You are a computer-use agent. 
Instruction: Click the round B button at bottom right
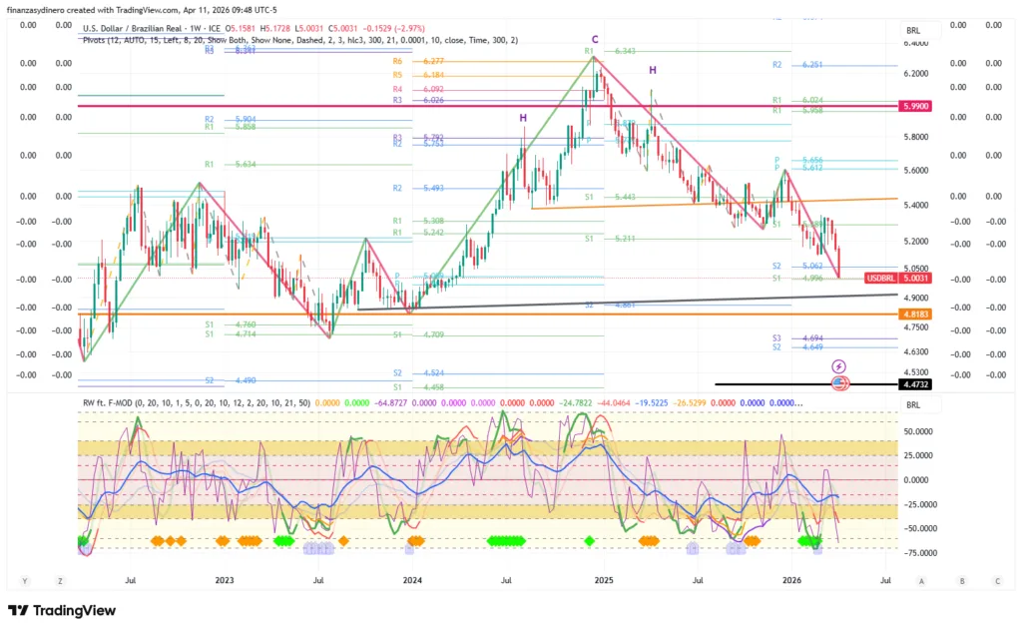(x=961, y=580)
